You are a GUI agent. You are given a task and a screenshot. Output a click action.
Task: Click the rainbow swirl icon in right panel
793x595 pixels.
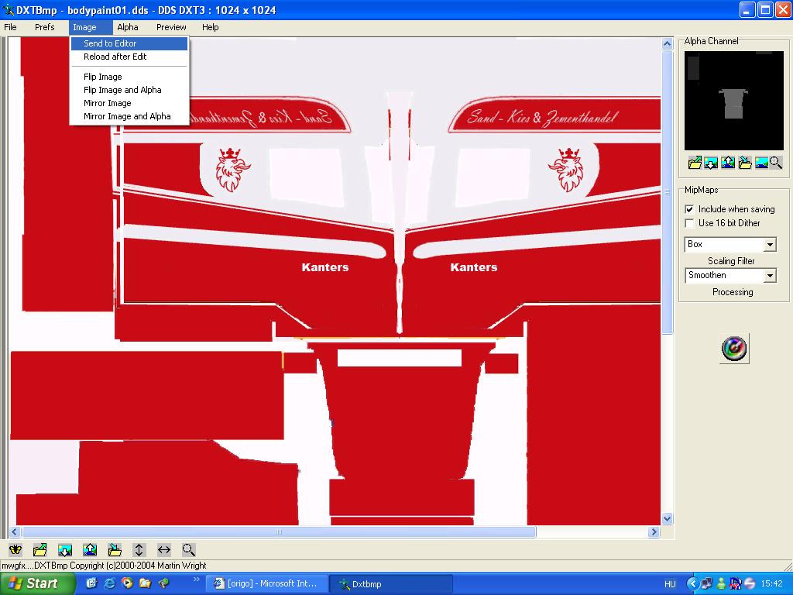tap(733, 349)
